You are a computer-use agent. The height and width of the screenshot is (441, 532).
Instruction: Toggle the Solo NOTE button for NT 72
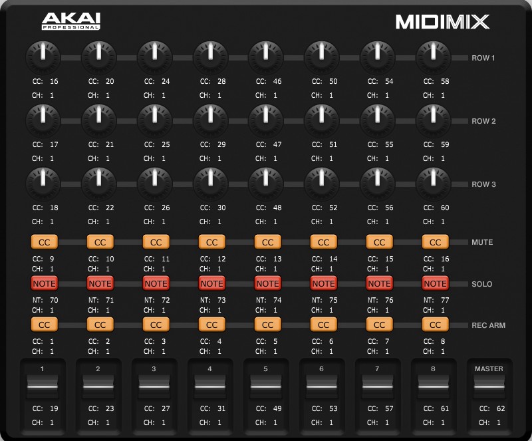pos(156,283)
